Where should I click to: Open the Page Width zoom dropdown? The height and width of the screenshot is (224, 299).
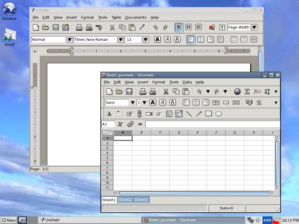(254, 27)
